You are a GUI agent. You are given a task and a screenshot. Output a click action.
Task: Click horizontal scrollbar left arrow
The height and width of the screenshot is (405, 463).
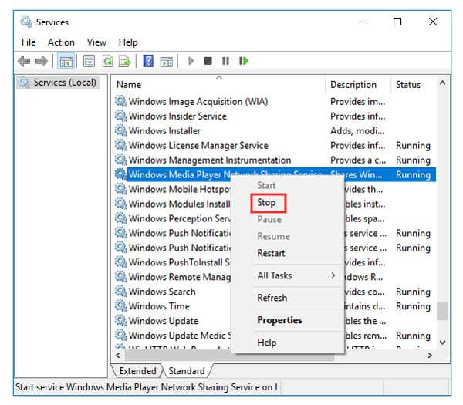click(118, 355)
